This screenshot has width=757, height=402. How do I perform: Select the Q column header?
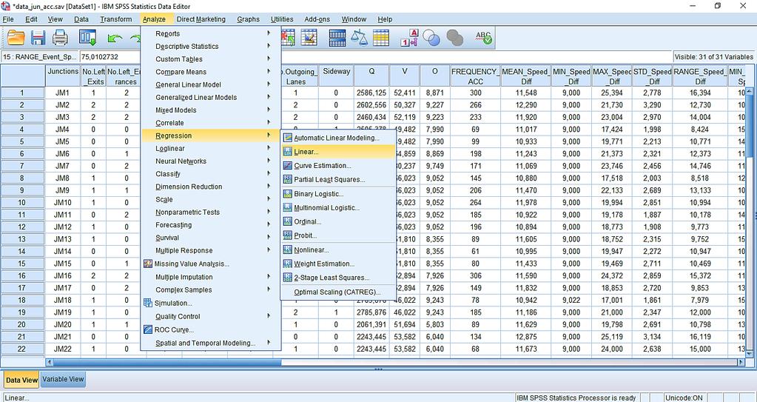point(371,76)
